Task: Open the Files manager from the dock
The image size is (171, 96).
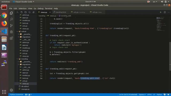Action: pyautogui.click(x=4, y=39)
